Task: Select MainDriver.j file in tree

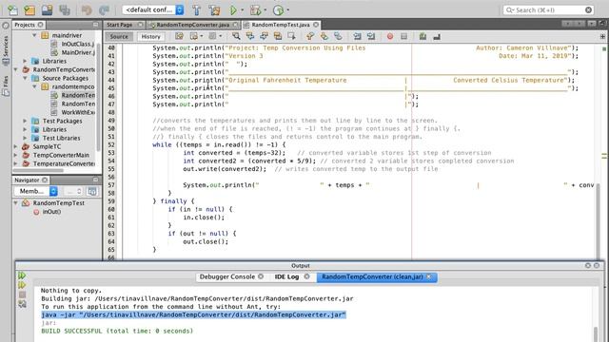Action: coord(78,52)
